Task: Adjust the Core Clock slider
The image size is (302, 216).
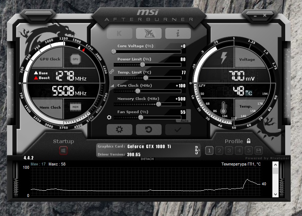Action: tap(138, 91)
